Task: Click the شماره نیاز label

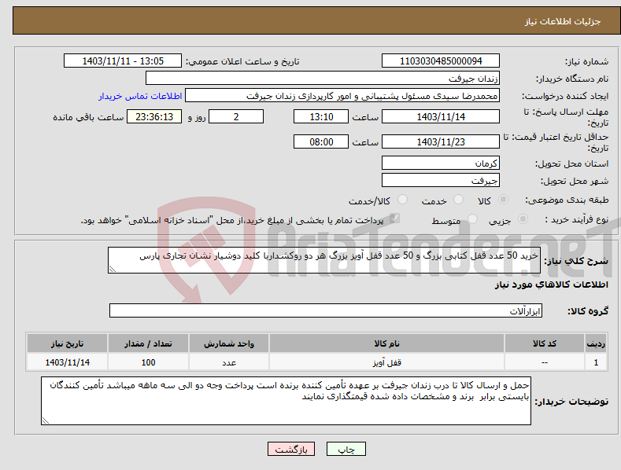Action: (x=586, y=61)
